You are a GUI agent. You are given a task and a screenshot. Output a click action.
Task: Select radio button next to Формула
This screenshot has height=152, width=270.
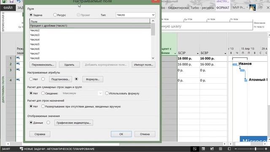coord(76,79)
